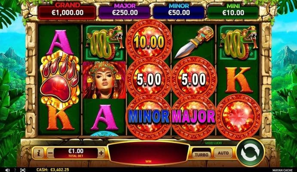Open the info paytable icon
The width and height of the screenshot is (297, 172).
(x=38, y=153)
